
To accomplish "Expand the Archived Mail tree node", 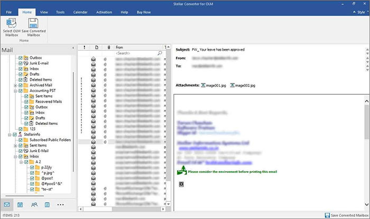I will 15,85.
